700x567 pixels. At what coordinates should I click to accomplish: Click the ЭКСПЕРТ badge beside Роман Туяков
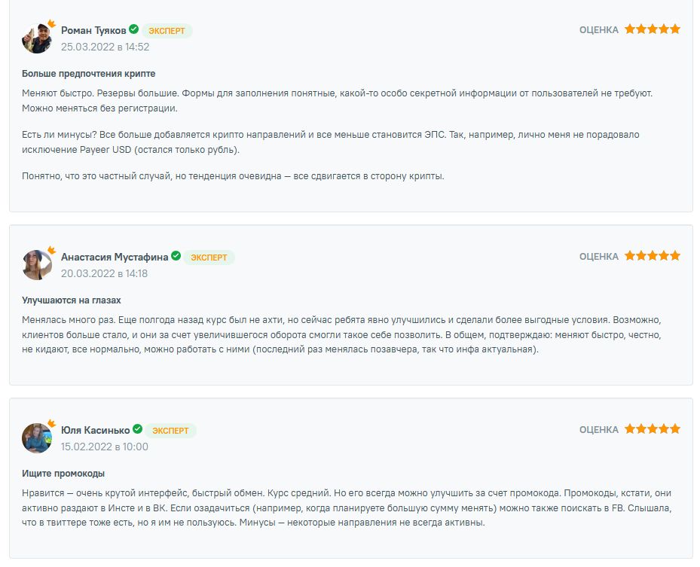click(167, 31)
